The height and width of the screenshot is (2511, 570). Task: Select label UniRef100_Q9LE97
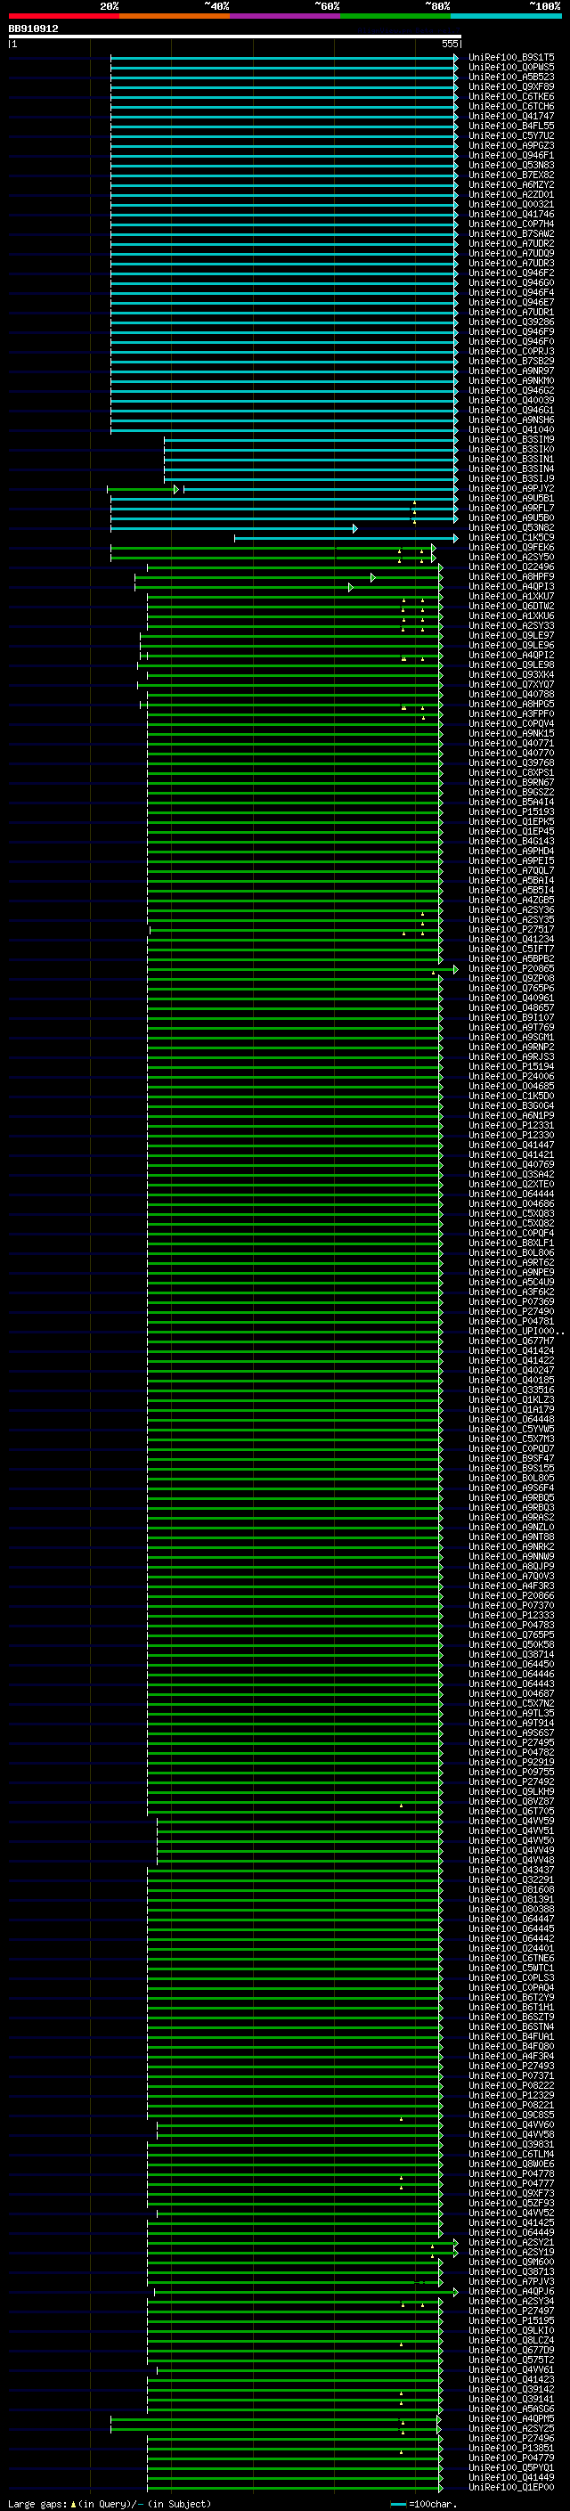[511, 636]
